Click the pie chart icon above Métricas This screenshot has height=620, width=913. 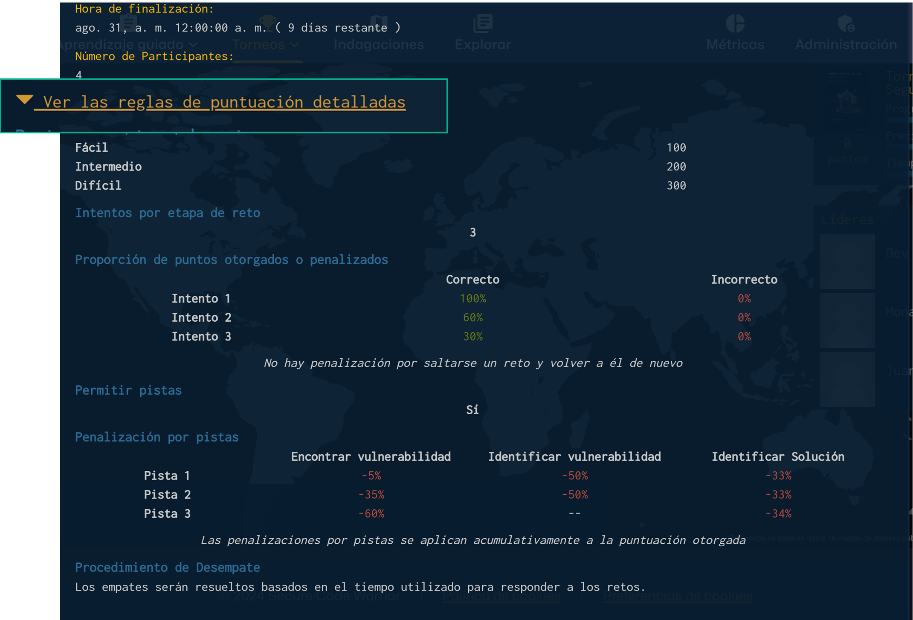[x=735, y=23]
